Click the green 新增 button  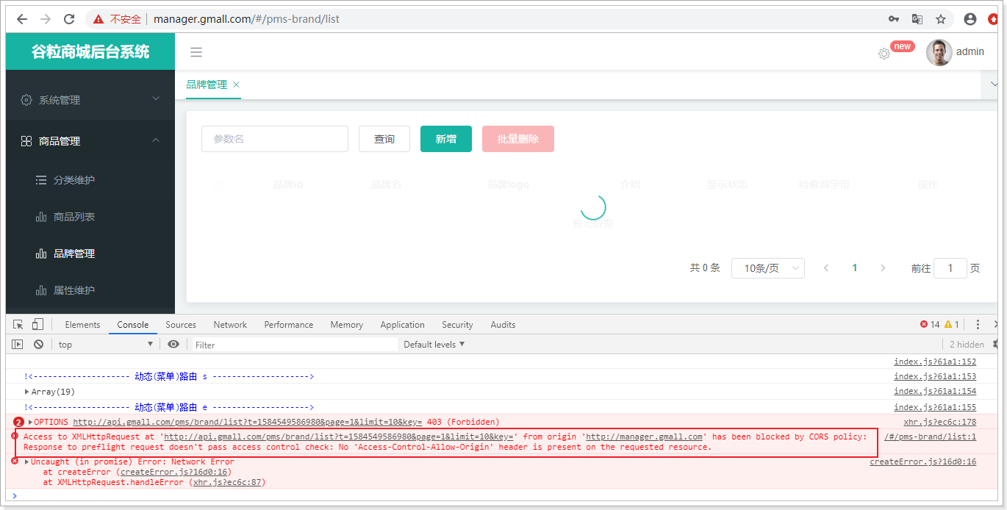tap(445, 139)
